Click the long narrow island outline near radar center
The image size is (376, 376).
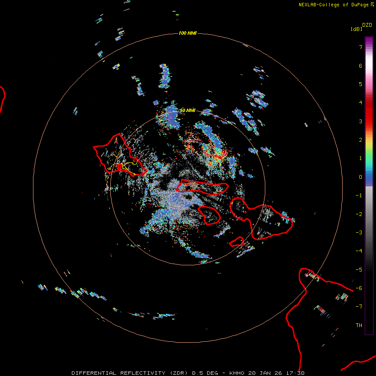coord(202,187)
